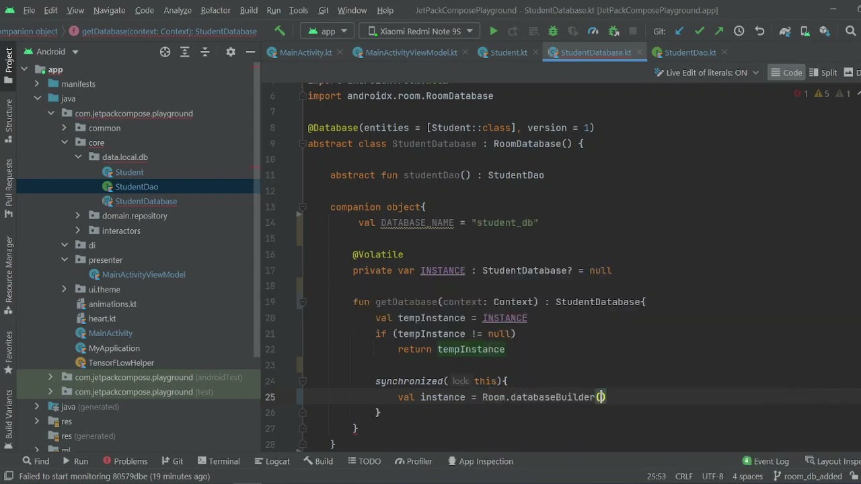861x484 pixels.
Task: Open the Android project view dropdown
Action: (x=52, y=52)
